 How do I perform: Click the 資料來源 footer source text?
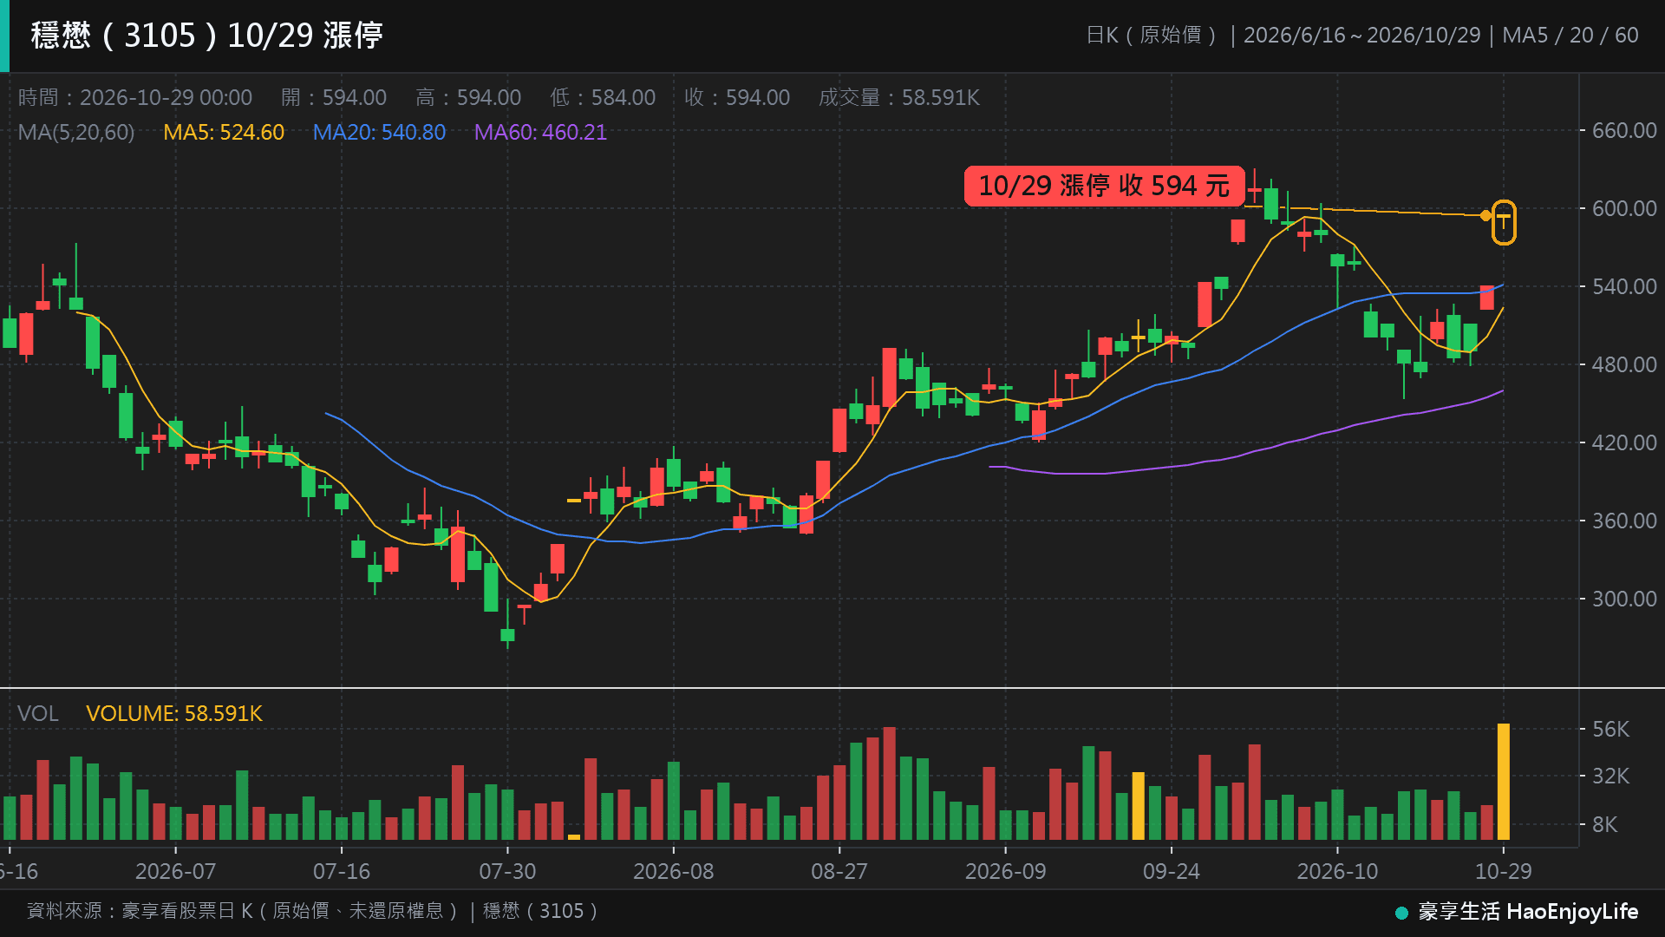tap(314, 911)
